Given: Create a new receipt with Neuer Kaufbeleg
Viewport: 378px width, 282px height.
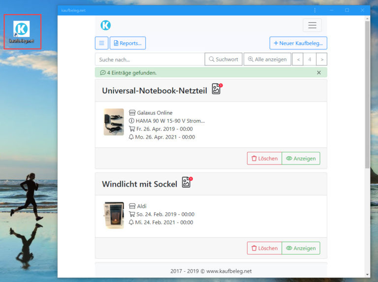Looking at the screenshot, I should (298, 43).
